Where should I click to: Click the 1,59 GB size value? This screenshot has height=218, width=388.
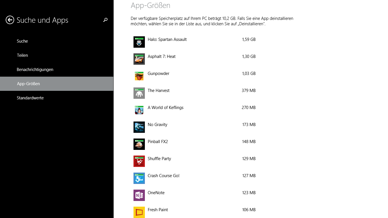[249, 39]
